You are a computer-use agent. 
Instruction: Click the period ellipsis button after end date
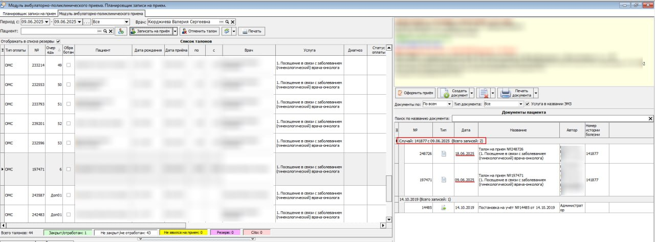(86, 22)
